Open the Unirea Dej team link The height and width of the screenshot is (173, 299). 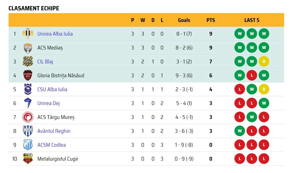(48, 103)
